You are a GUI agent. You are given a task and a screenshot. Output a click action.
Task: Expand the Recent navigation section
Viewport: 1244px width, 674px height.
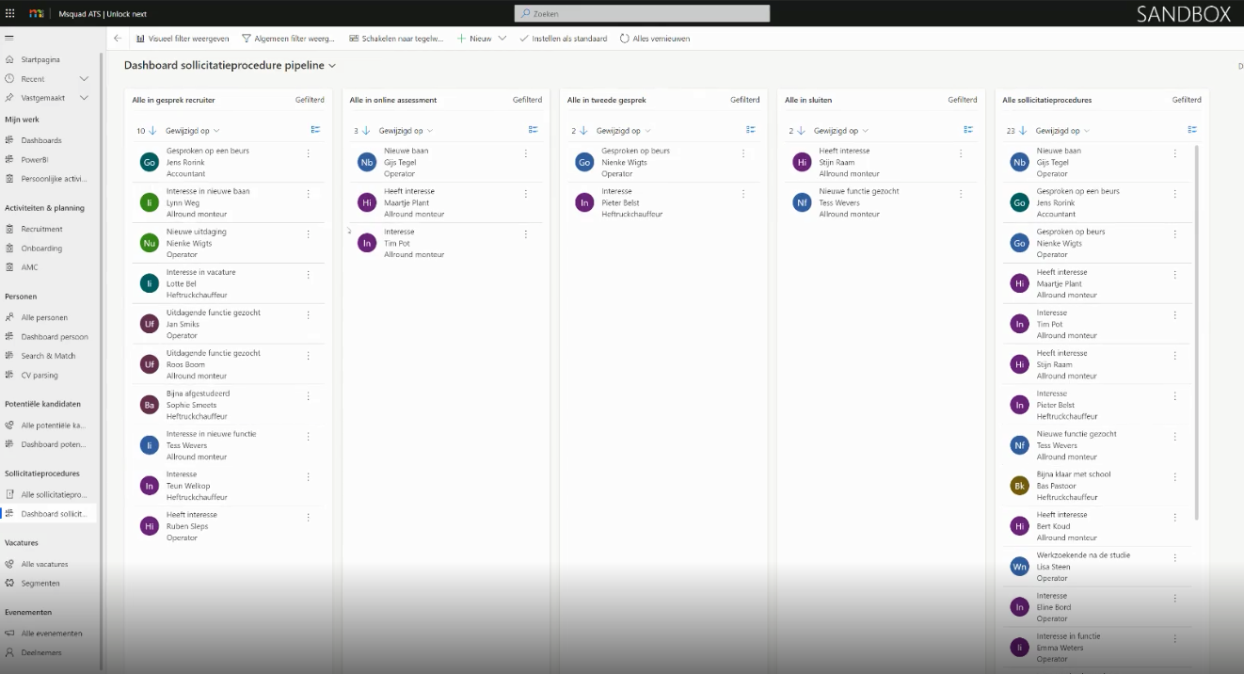84,79
